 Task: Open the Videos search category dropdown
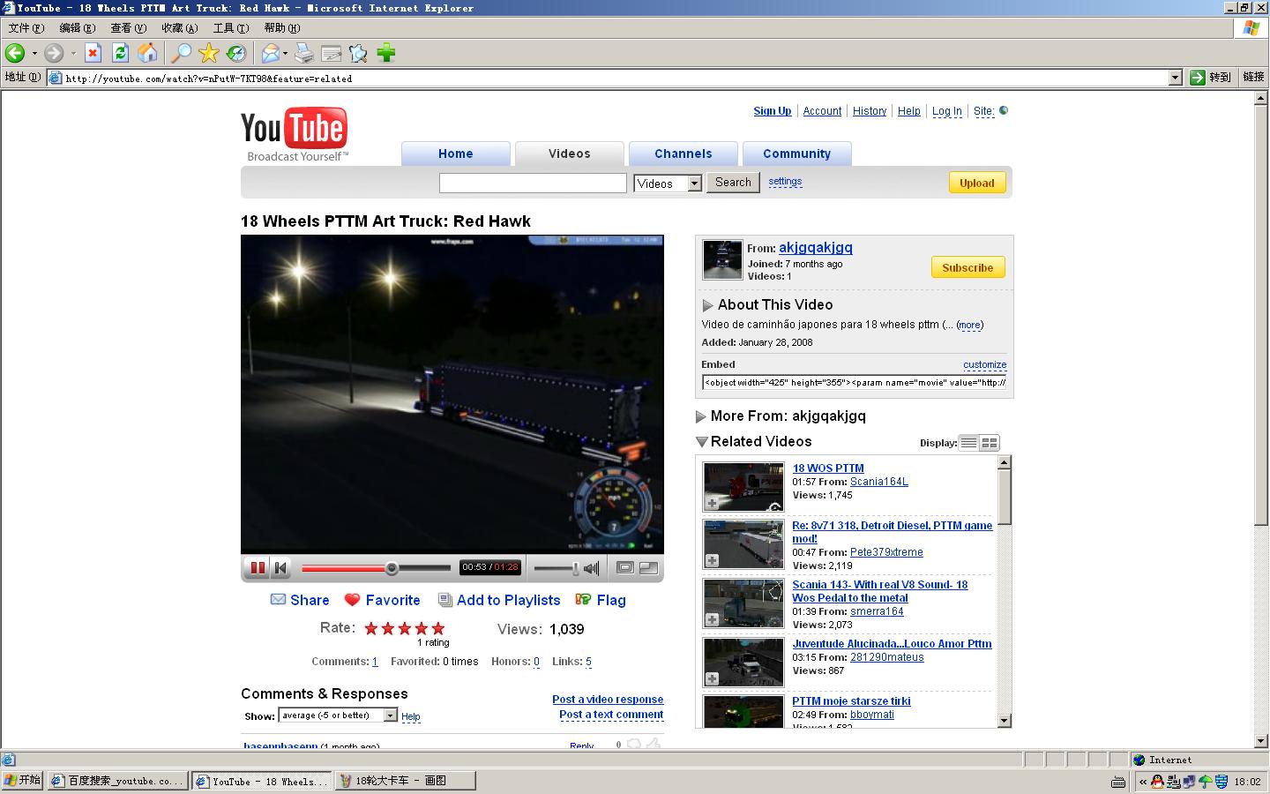click(x=694, y=184)
